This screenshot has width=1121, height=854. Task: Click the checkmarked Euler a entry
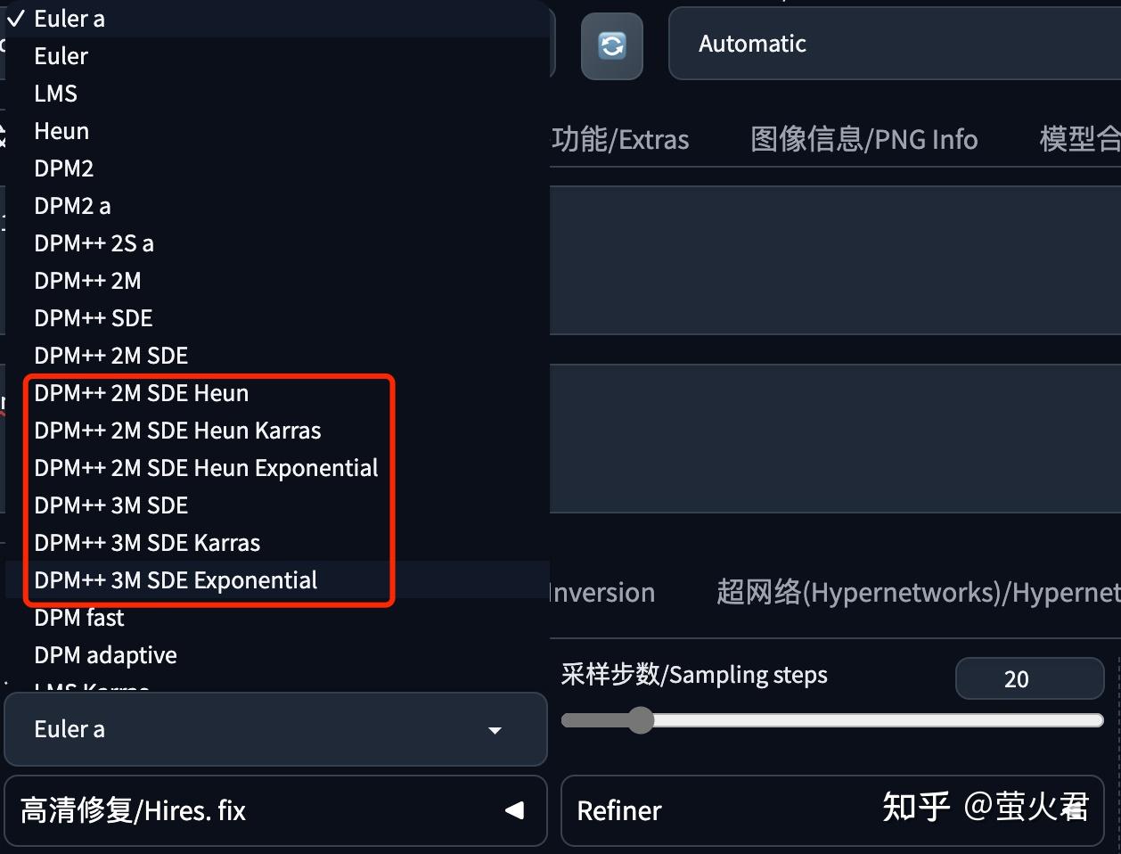point(70,18)
